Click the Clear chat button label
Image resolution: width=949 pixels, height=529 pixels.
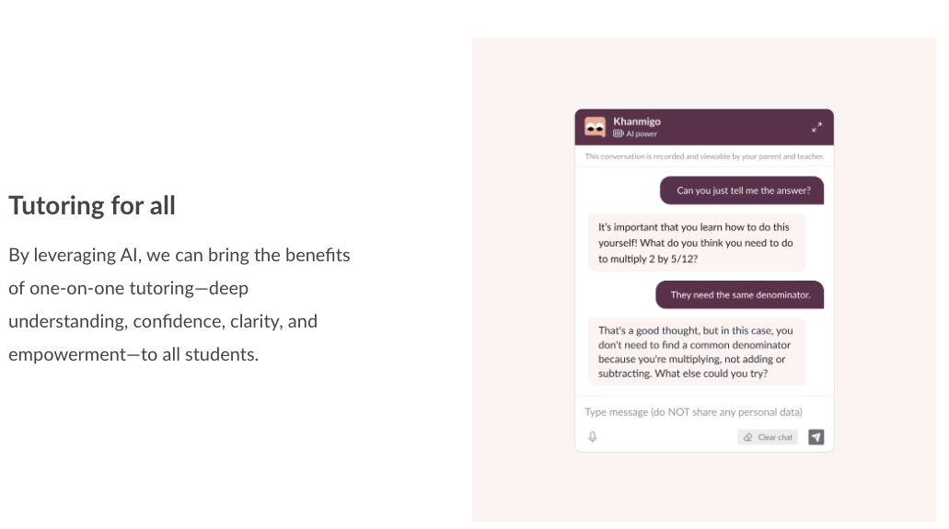[x=775, y=437]
